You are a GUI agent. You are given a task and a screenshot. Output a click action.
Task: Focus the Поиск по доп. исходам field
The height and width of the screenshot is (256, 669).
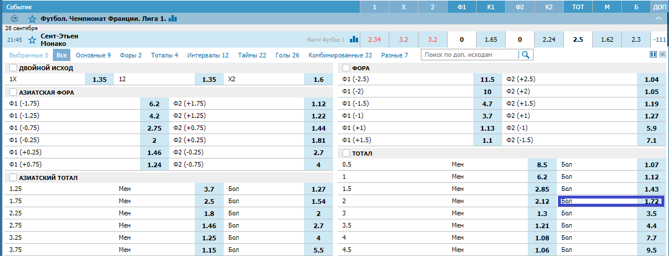pyautogui.click(x=470, y=55)
